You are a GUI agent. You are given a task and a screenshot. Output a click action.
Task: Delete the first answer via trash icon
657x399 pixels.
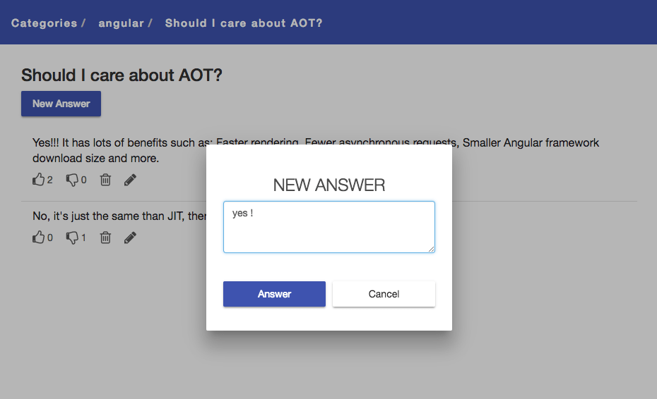point(105,180)
